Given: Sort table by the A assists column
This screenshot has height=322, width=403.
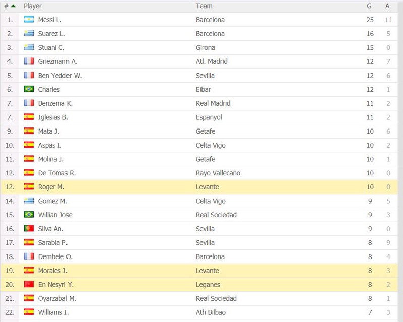Looking at the screenshot, I should [x=387, y=6].
